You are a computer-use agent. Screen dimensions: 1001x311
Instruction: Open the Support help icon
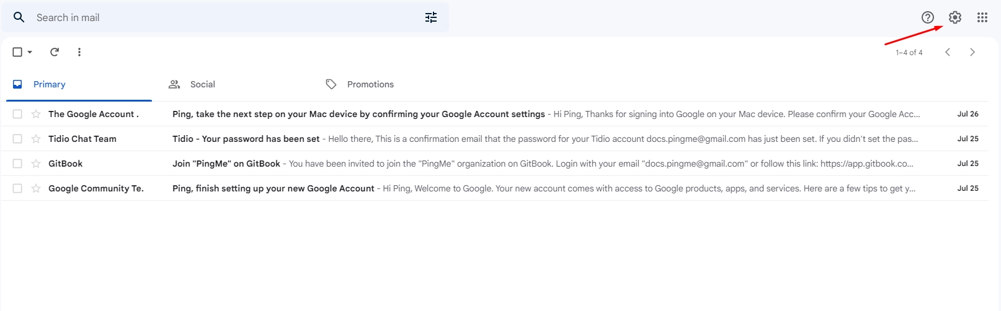coord(928,17)
